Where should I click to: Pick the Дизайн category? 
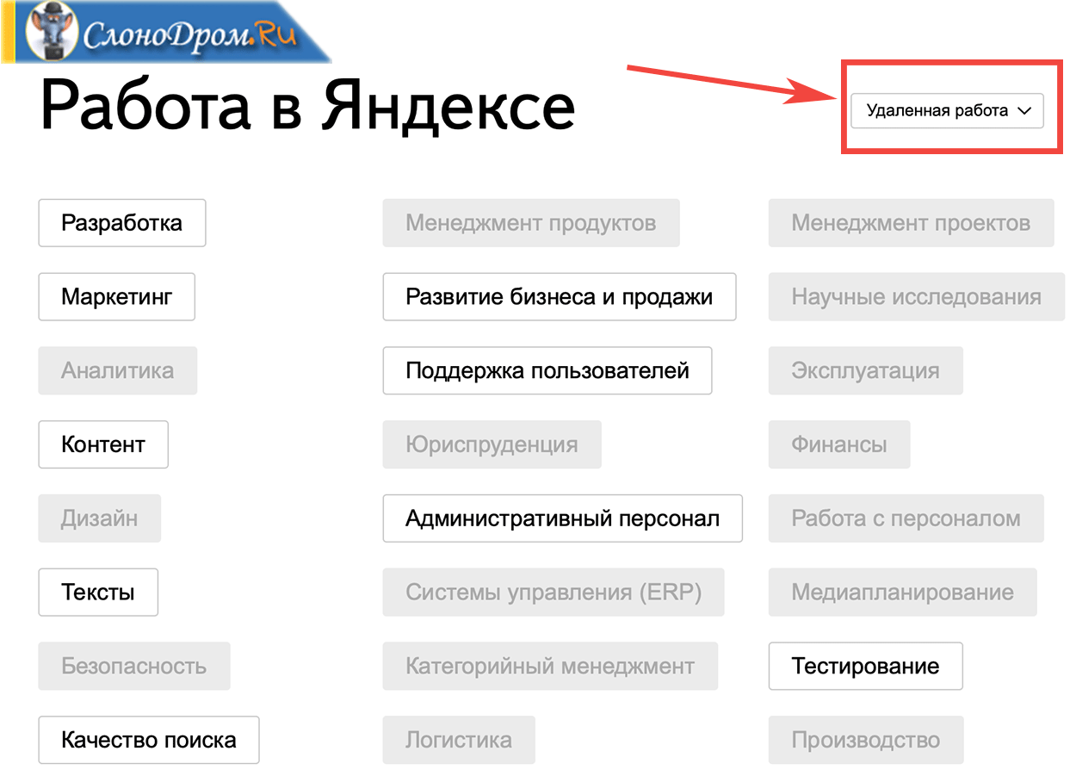pos(100,518)
